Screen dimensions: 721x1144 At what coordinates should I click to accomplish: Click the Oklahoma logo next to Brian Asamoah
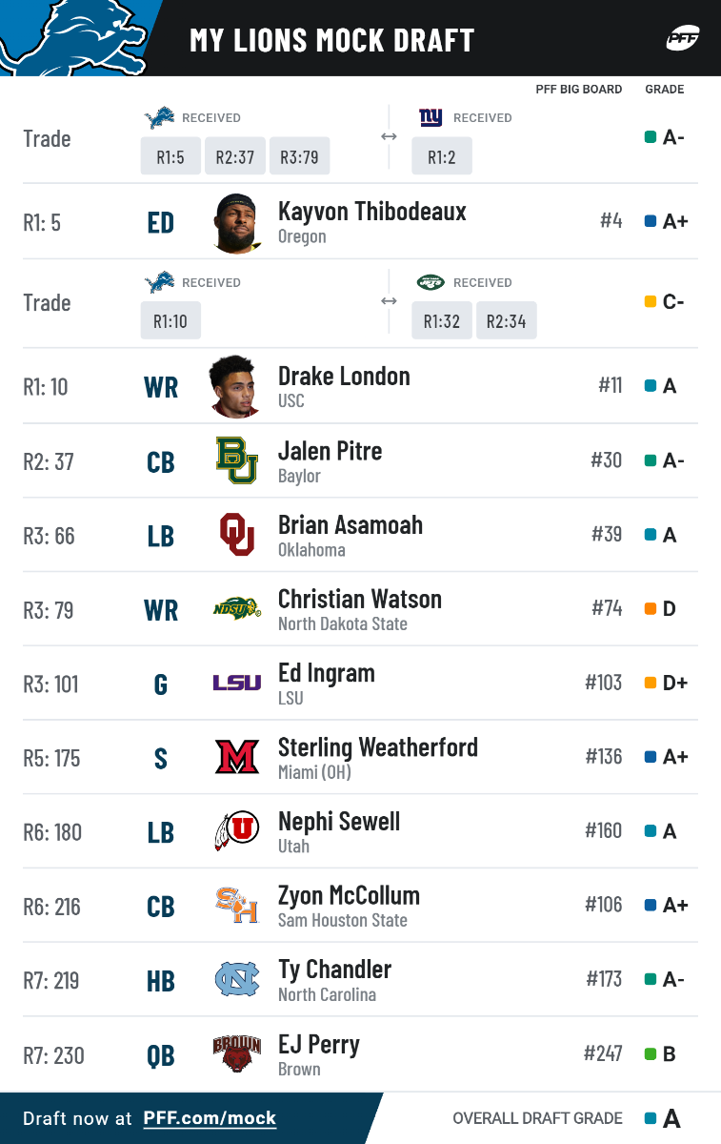tap(236, 535)
